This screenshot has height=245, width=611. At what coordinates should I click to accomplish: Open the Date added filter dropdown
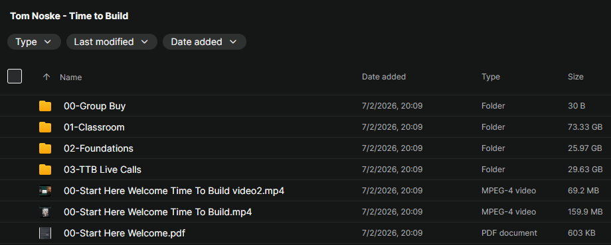pos(204,42)
